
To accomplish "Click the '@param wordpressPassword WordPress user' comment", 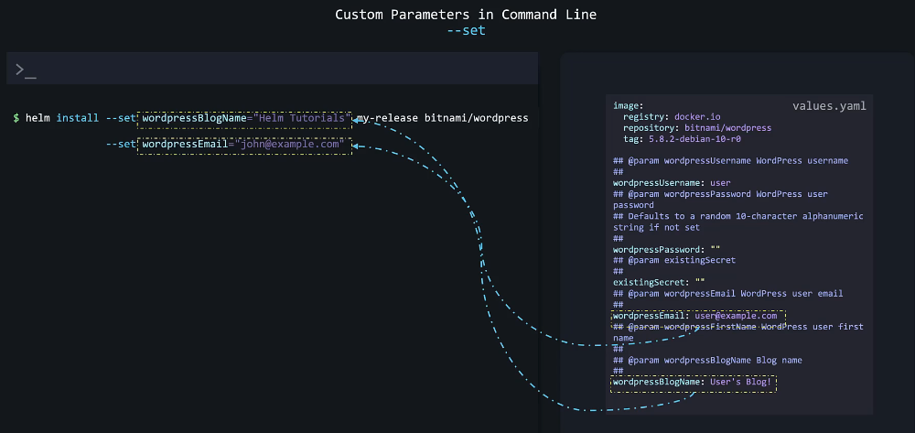I will pos(721,194).
